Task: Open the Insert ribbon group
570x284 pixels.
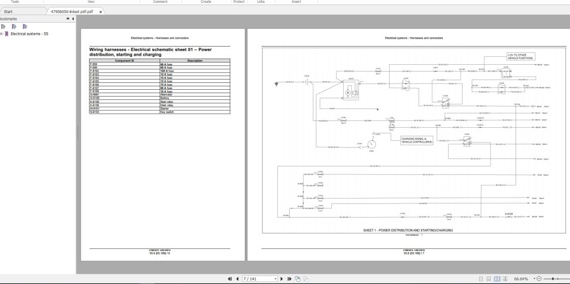Action: point(296,2)
